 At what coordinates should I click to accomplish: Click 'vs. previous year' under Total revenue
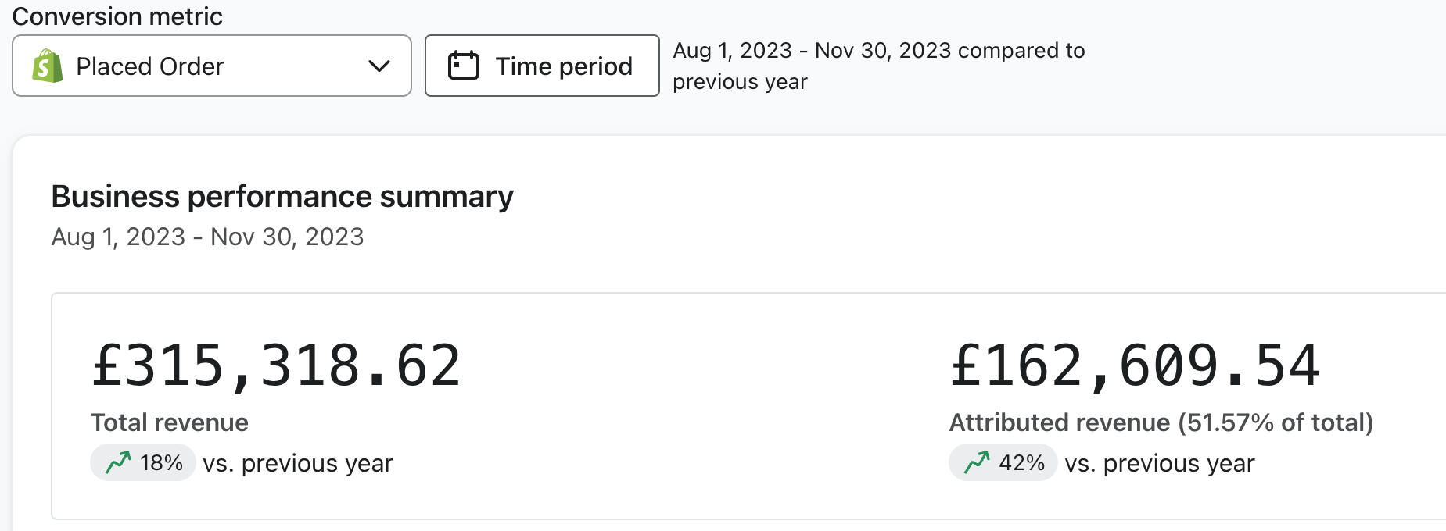298,463
